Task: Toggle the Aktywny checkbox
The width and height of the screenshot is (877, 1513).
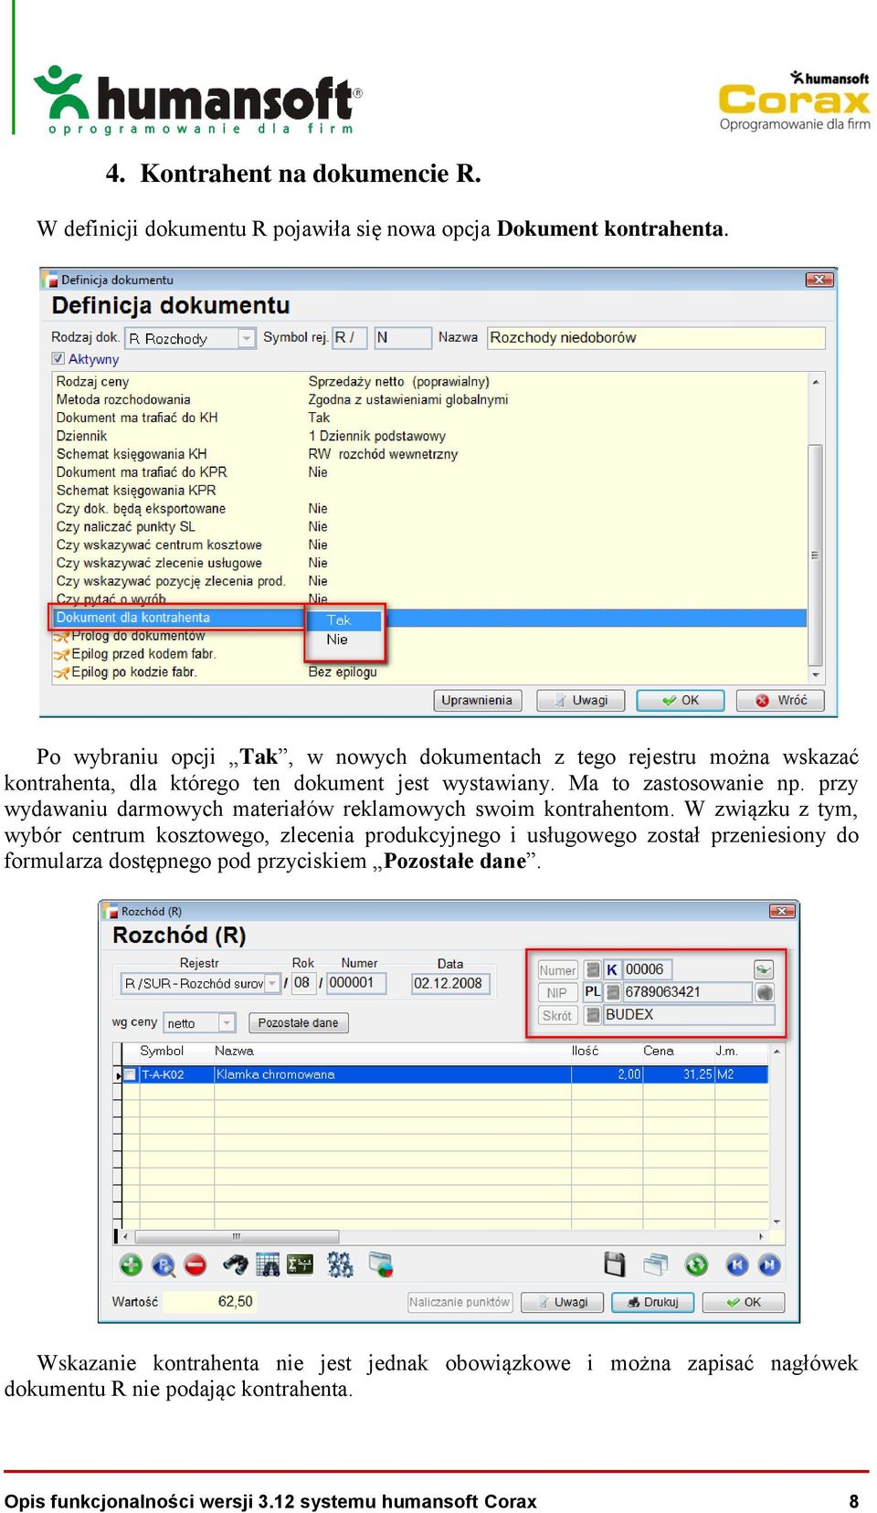Action: (x=58, y=359)
